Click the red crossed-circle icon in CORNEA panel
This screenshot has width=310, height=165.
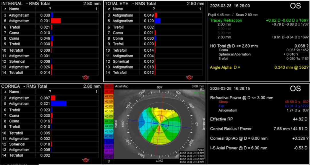click(x=86, y=160)
